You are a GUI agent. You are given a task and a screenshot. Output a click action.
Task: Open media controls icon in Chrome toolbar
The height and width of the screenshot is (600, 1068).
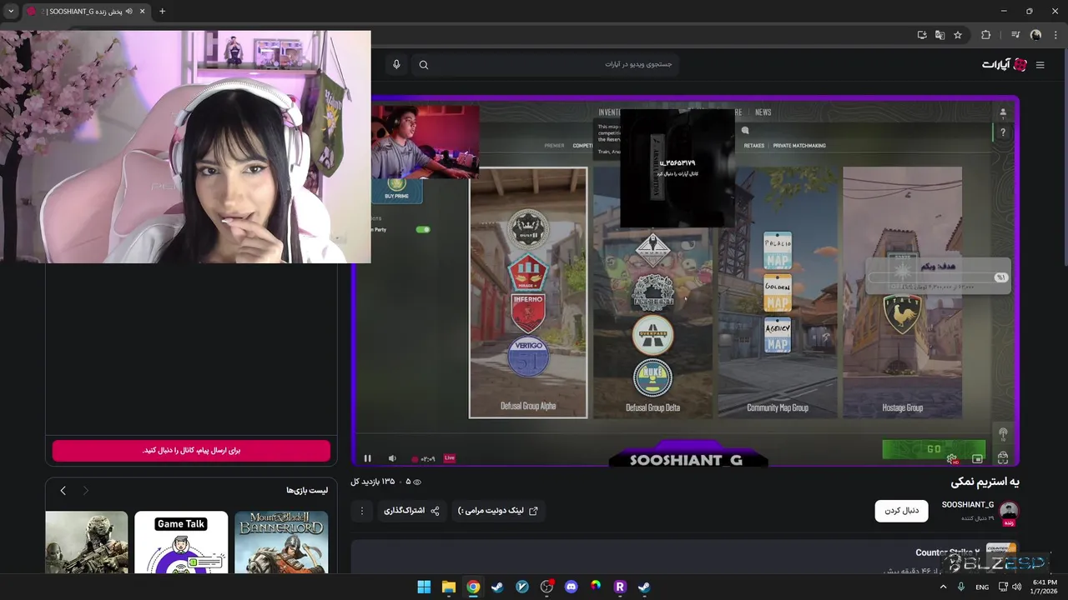pos(1015,35)
